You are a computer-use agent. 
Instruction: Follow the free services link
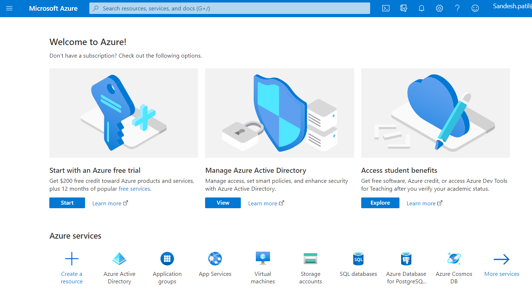pos(134,189)
